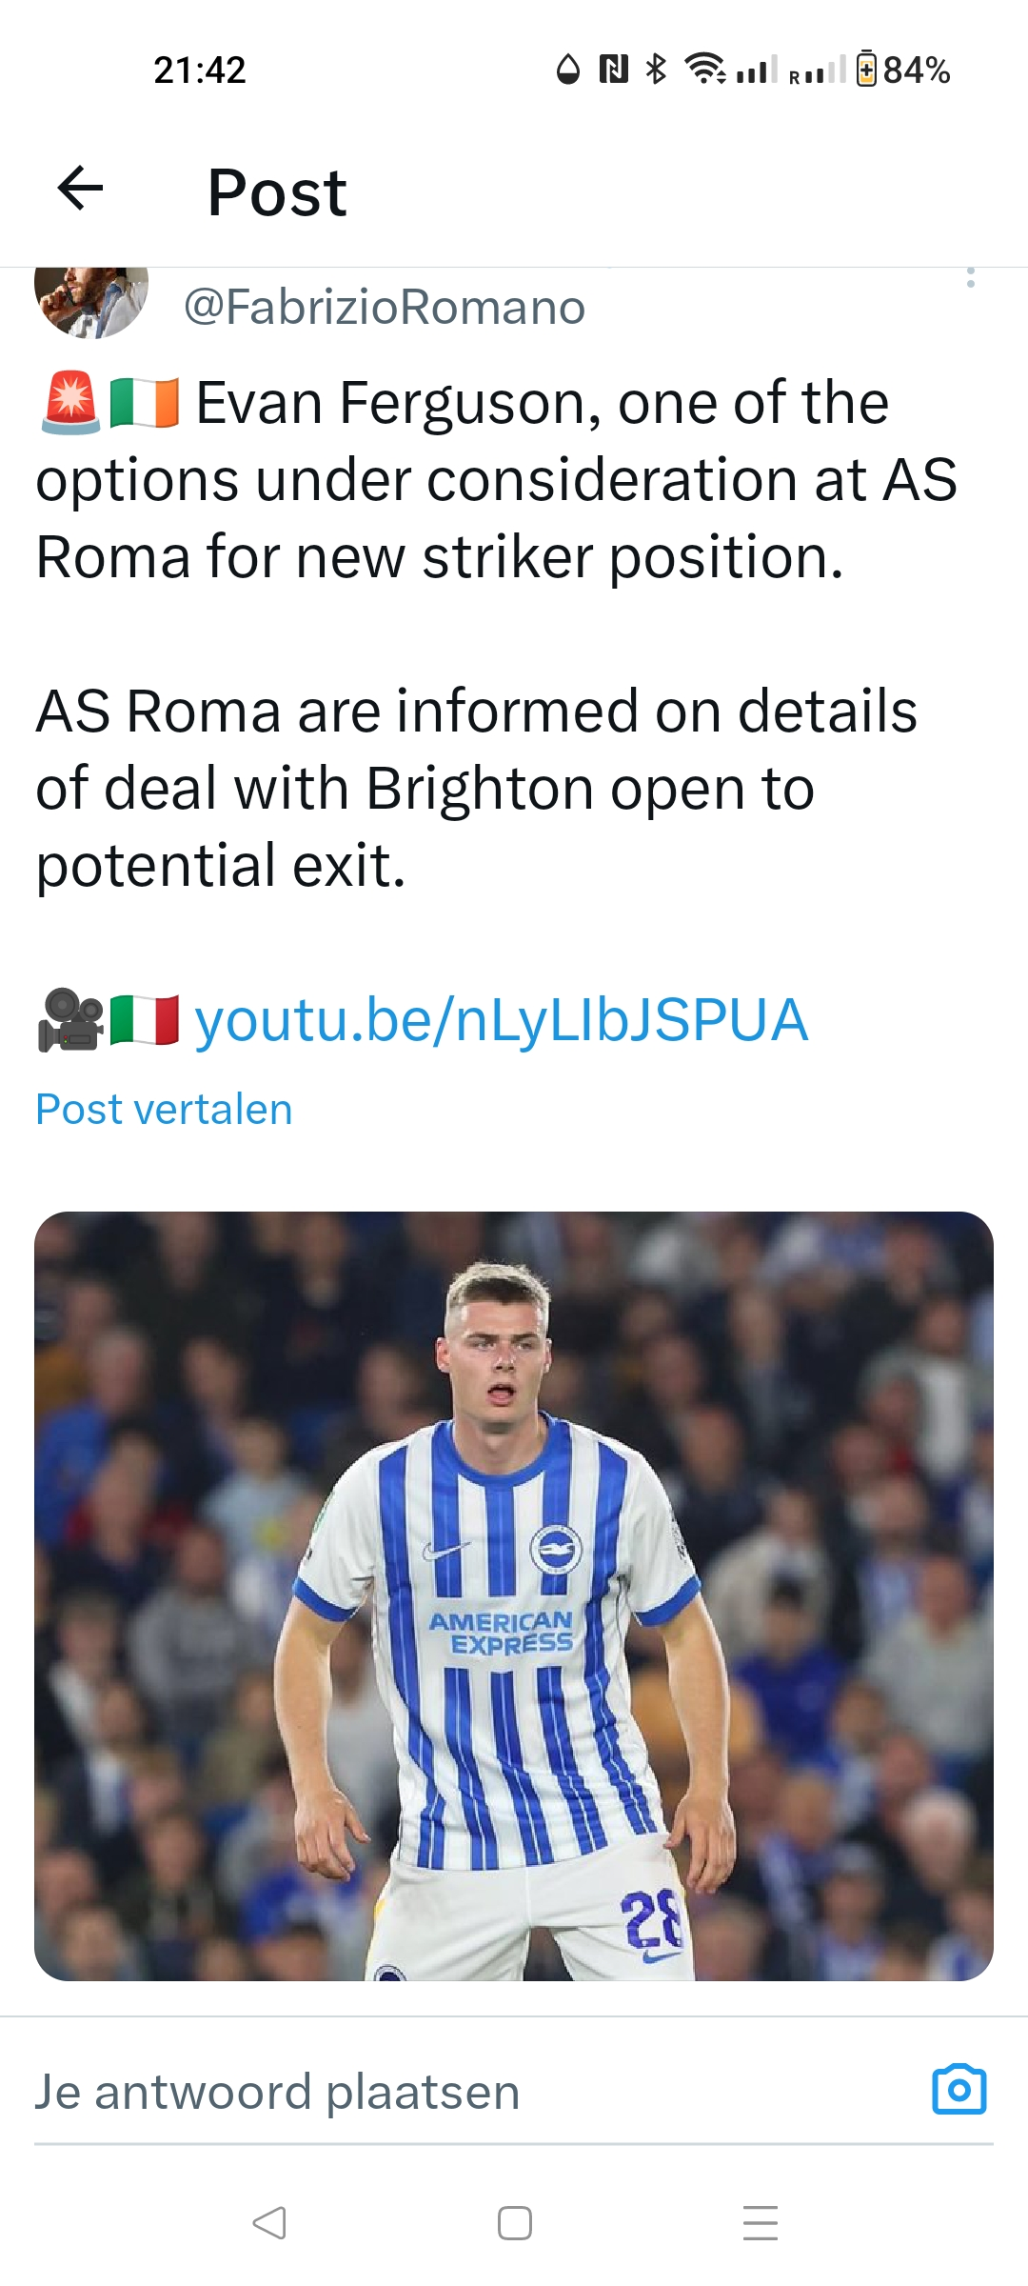This screenshot has height=2286, width=1028.
Task: Open the Brighton player photo
Action: (514, 1596)
